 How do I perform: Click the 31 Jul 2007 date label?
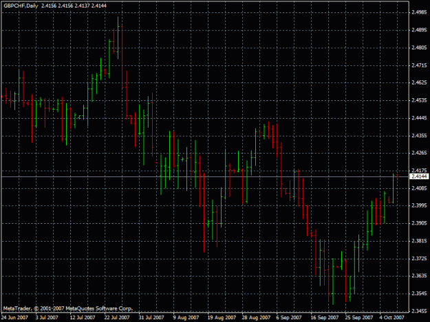[151, 317]
